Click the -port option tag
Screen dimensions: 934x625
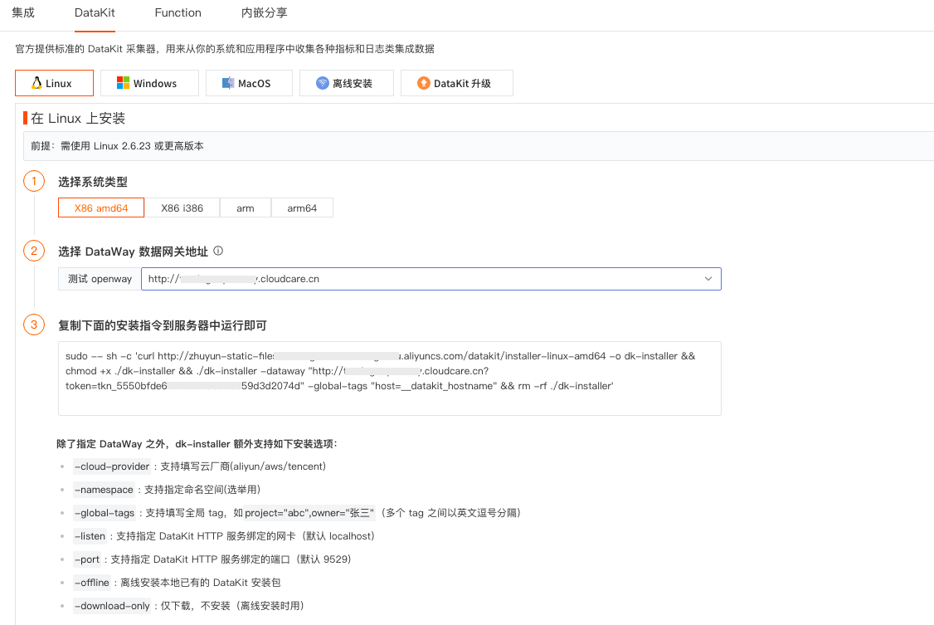(87, 559)
